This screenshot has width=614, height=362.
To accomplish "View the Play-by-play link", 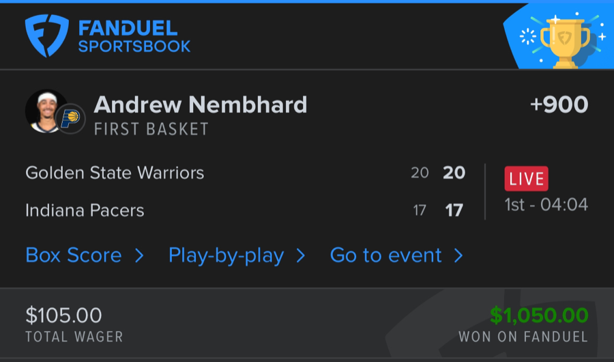I will 226,255.
